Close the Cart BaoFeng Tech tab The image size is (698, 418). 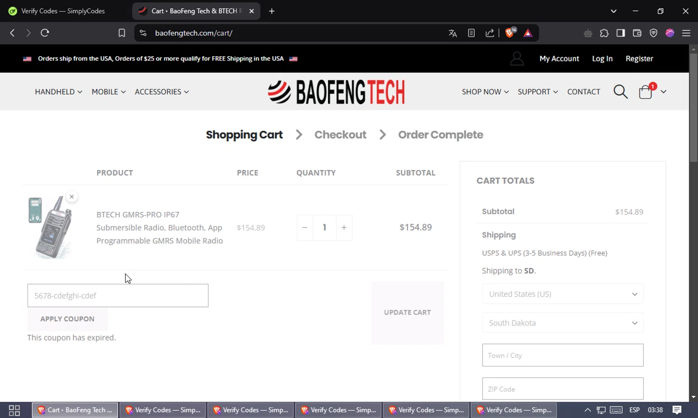pyautogui.click(x=251, y=11)
